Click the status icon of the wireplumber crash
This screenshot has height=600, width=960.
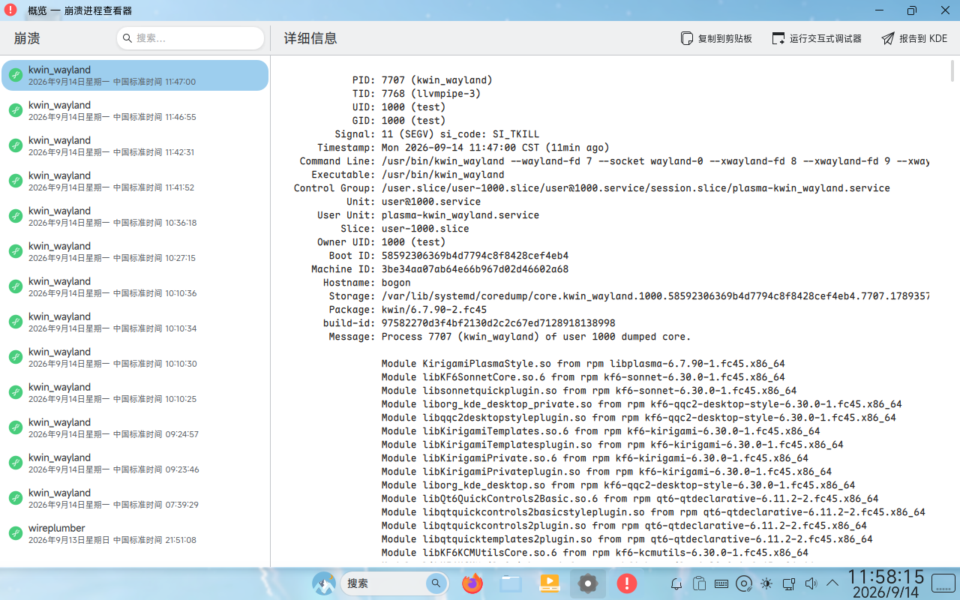point(15,533)
